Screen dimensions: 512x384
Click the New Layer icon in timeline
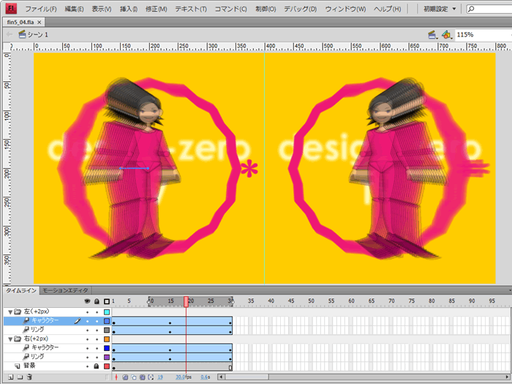pos(9,377)
